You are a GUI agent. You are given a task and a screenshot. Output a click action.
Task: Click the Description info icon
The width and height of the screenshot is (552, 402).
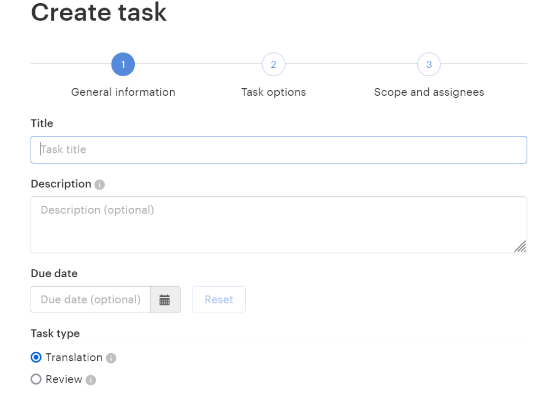point(99,185)
